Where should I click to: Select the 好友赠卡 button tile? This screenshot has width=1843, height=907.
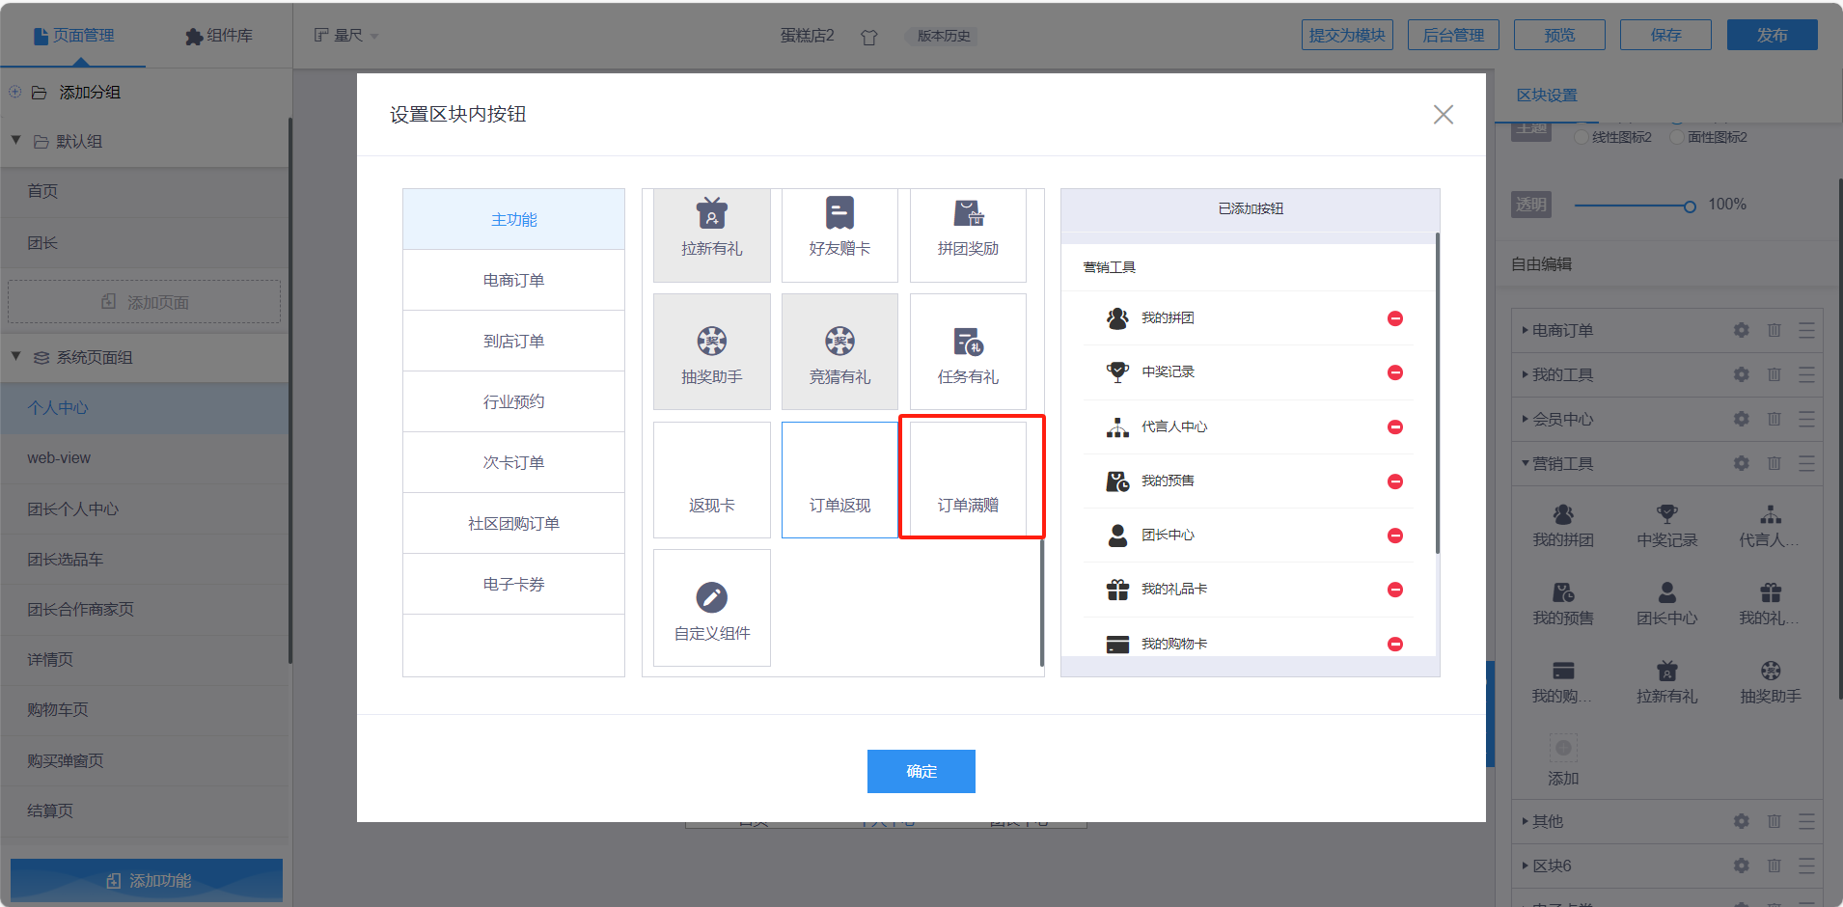pyautogui.click(x=839, y=235)
